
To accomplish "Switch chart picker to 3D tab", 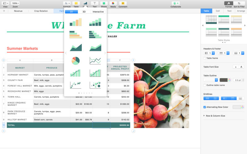I will [84, 12].
